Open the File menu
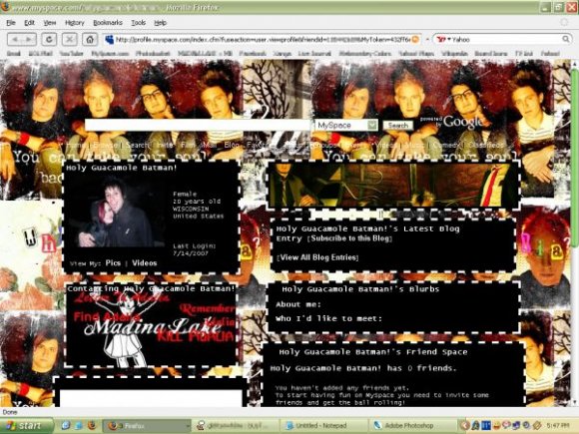Viewport: 579px width, 434px height. 11,23
